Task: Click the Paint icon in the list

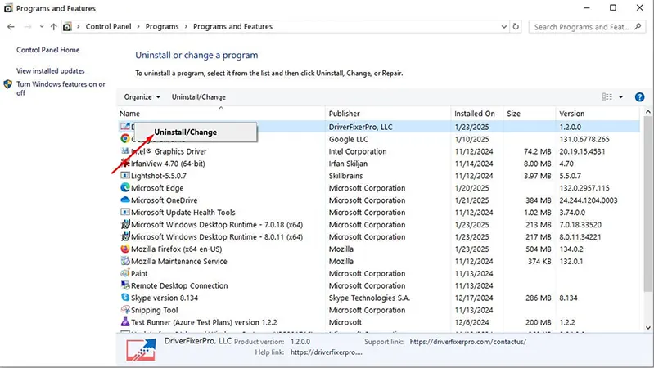Action: click(124, 273)
